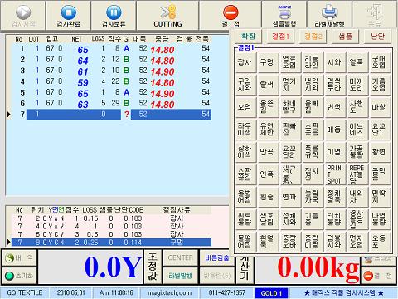Image resolution: width=398 pixels, height=299 pixels.
Task: Open the 샘플 tab
Action: pyautogui.click(x=345, y=37)
